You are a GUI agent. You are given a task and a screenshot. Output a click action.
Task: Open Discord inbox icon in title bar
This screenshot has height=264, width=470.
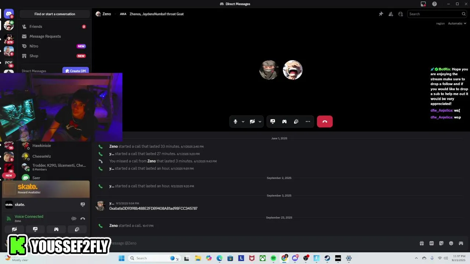(423, 4)
